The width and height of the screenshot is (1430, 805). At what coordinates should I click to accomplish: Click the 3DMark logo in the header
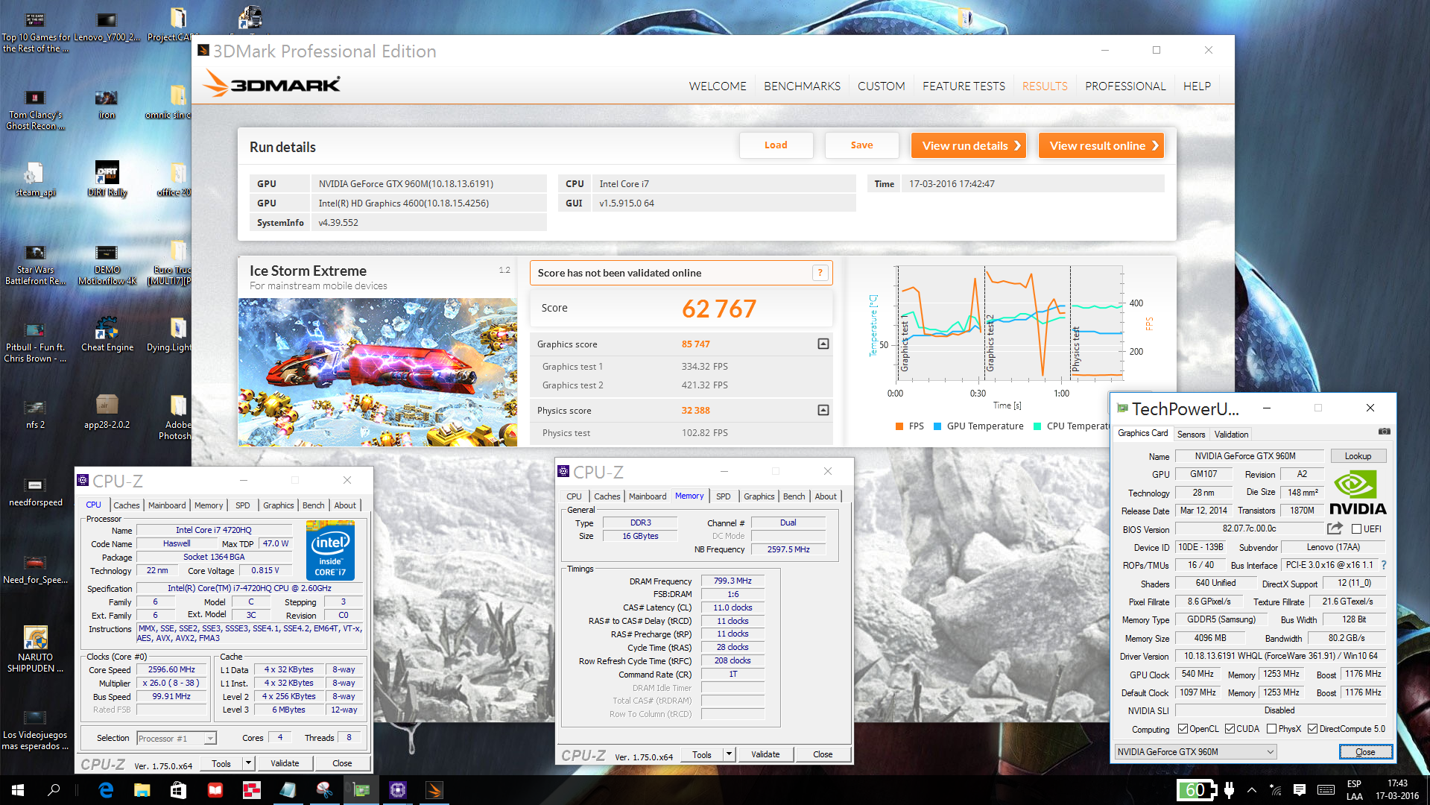pos(272,84)
